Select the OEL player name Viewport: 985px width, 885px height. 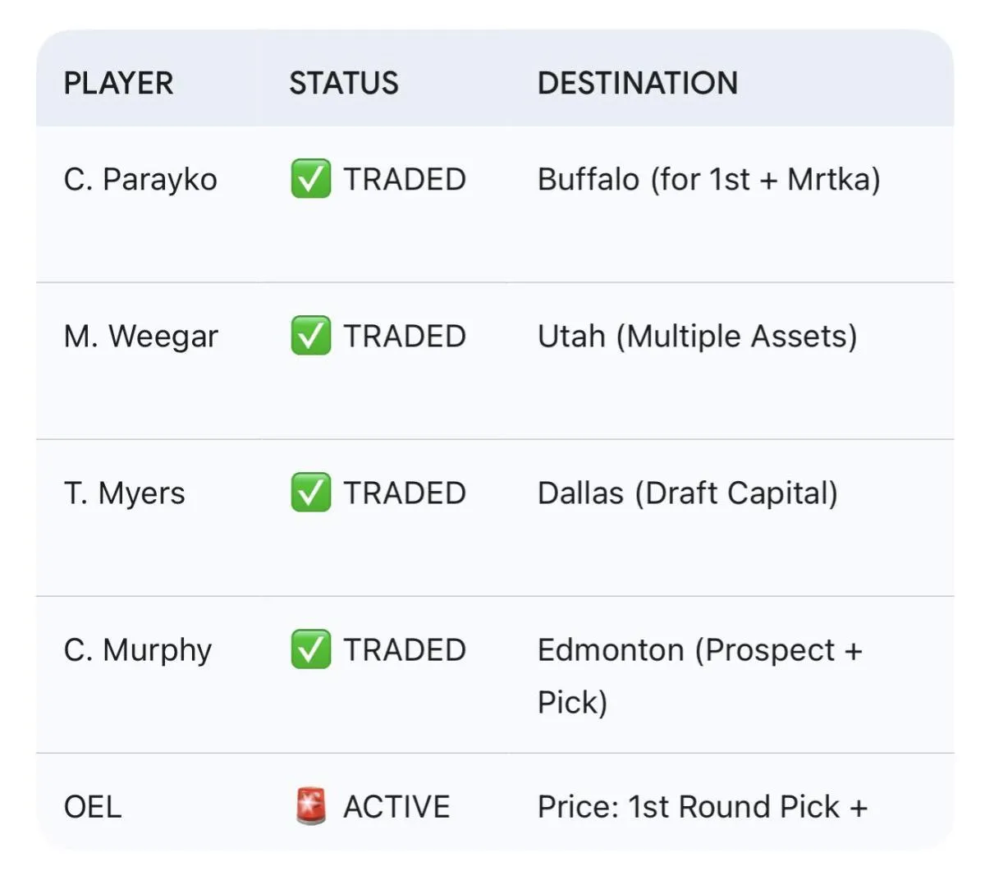(x=93, y=806)
